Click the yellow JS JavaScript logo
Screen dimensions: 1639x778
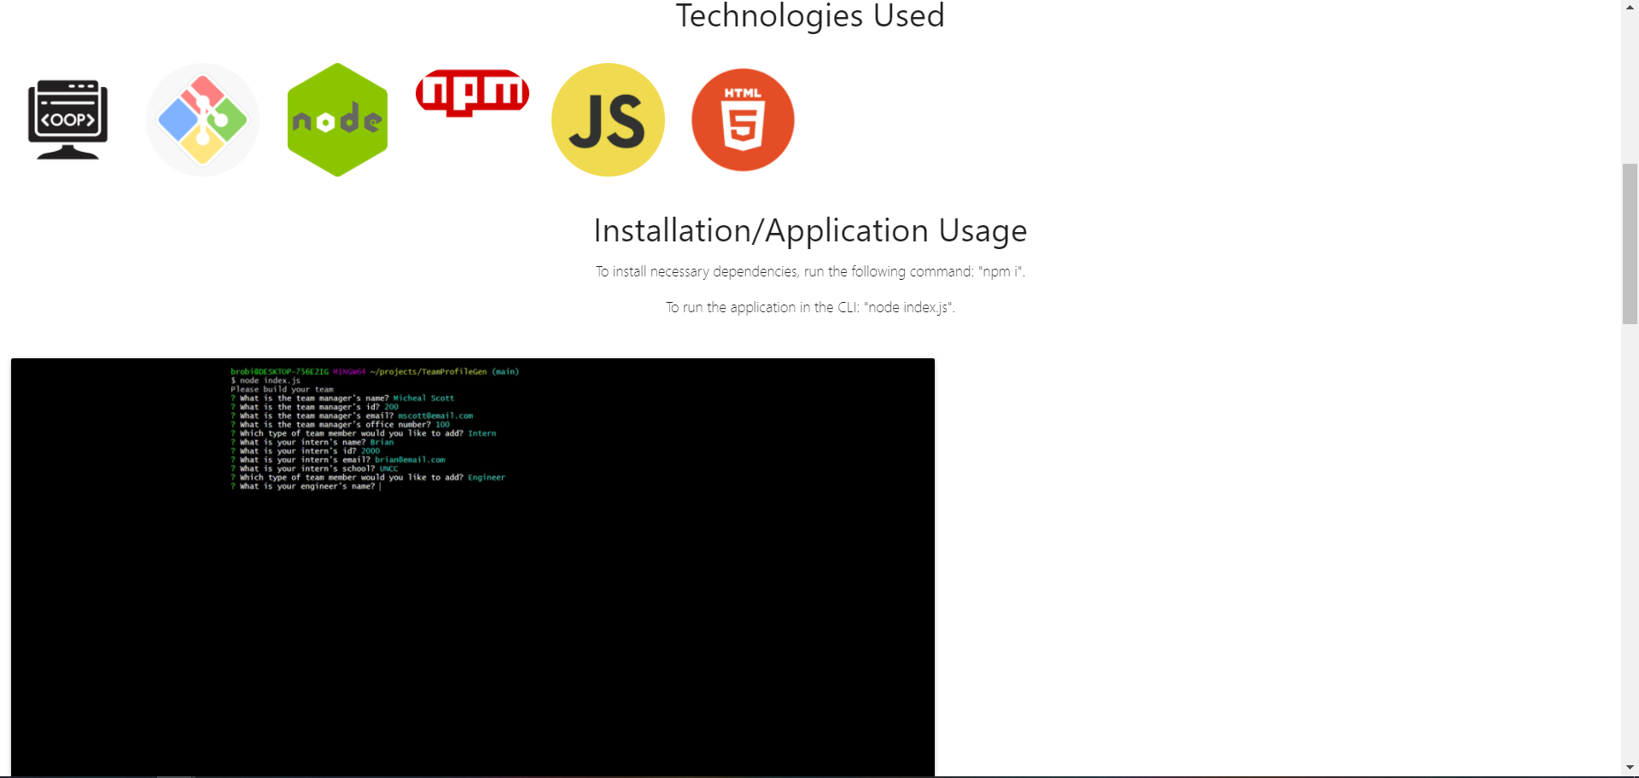point(608,119)
